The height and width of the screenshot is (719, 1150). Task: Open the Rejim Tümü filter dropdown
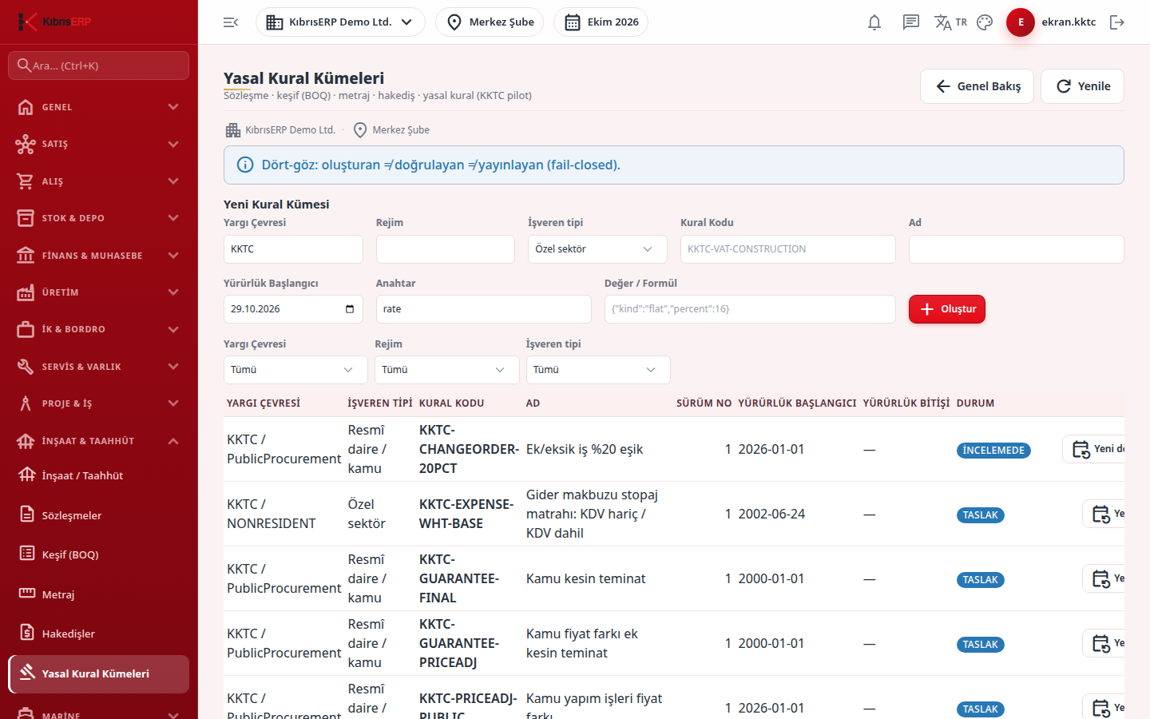(x=446, y=370)
